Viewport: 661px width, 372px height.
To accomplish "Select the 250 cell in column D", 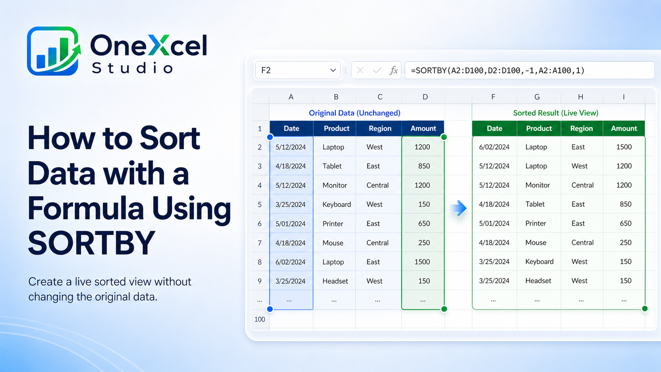I will pyautogui.click(x=423, y=243).
